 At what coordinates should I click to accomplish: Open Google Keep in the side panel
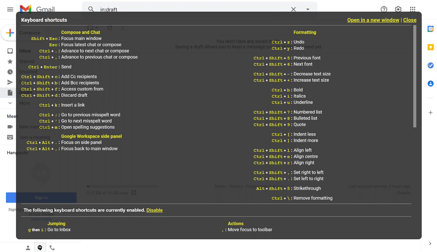coord(430,47)
